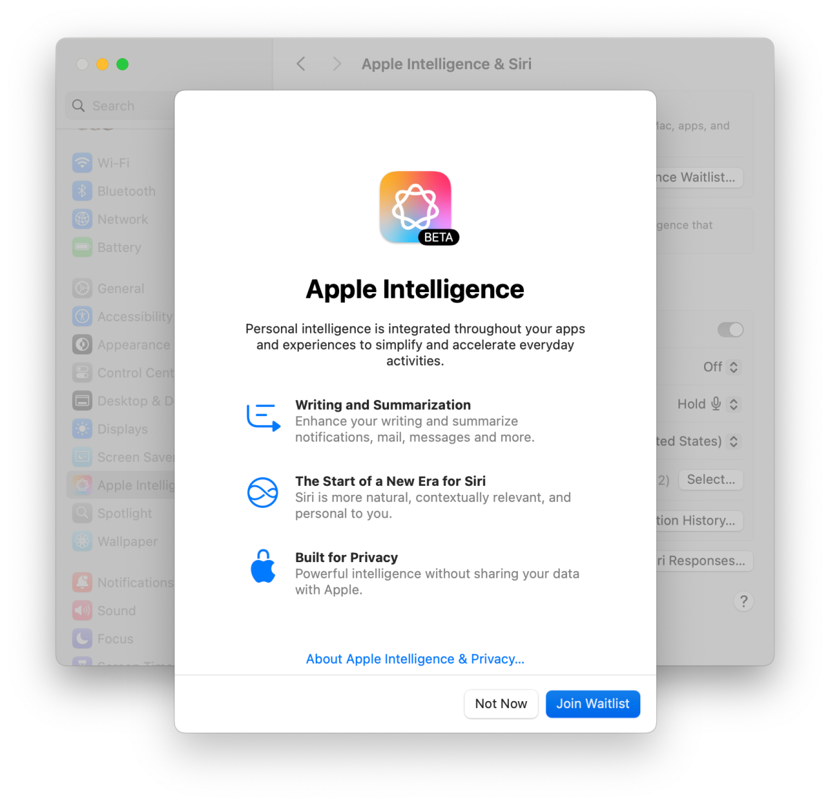Select Spotlight icon in sidebar

[82, 513]
